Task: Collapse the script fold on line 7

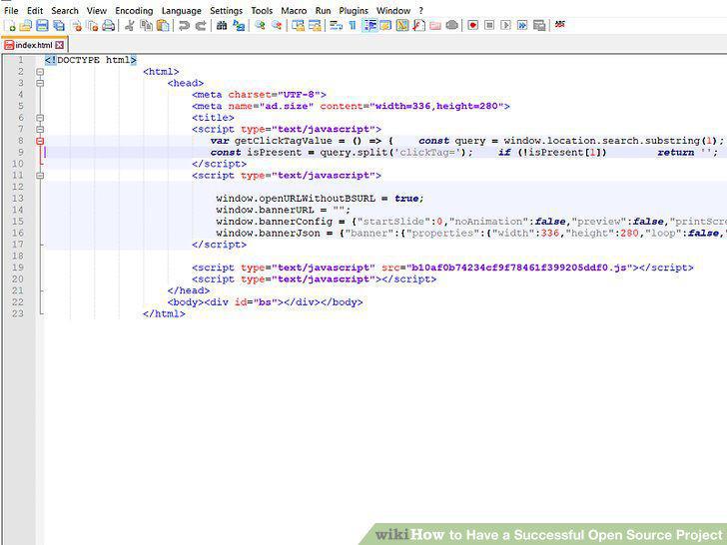Action: (40, 130)
